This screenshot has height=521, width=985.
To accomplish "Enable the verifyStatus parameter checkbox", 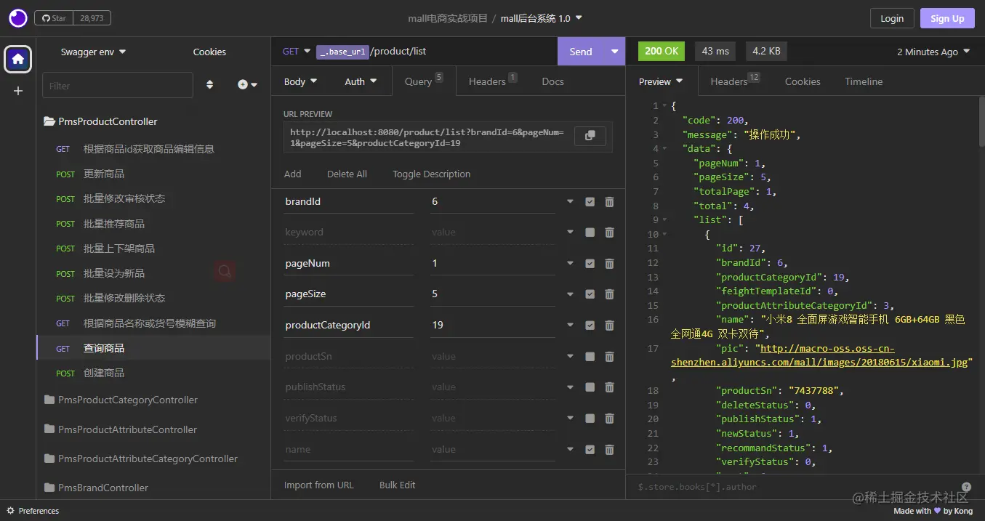I will 590,419.
